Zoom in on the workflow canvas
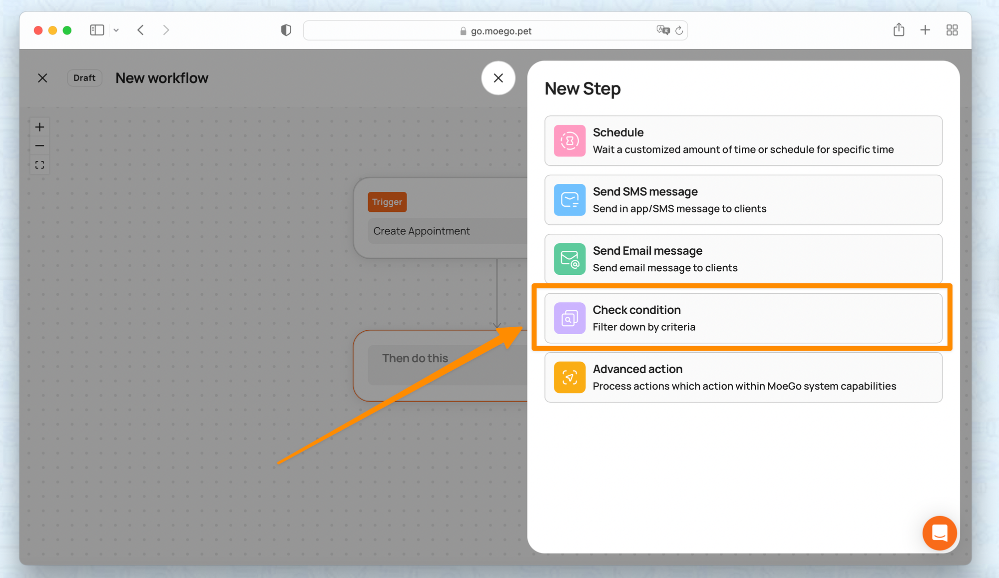 coord(39,127)
